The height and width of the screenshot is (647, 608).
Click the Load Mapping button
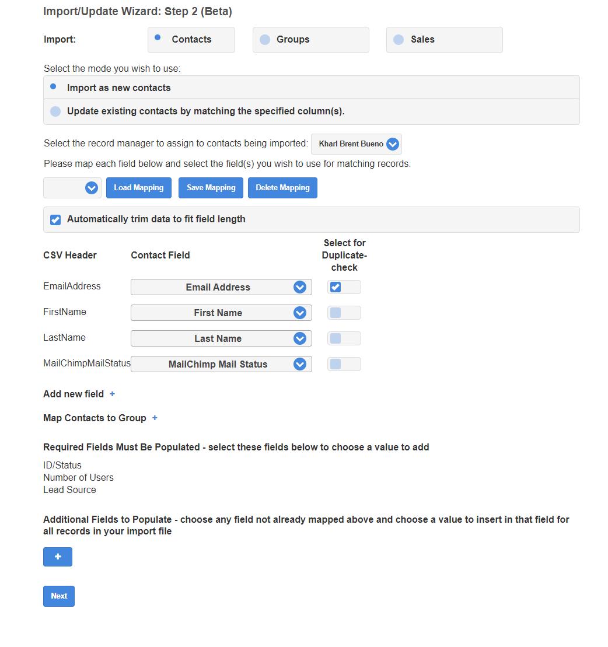[x=139, y=188]
